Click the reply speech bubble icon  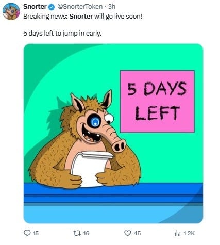[x=27, y=233]
